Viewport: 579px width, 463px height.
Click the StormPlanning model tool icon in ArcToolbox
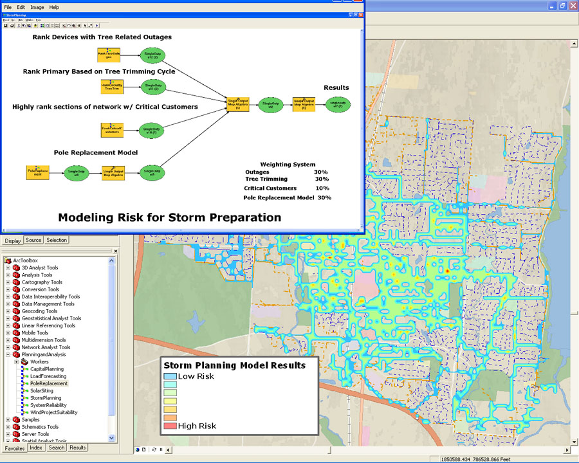(24, 398)
